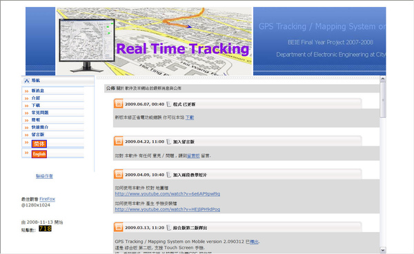Click the 2009.06.07, 00:40 post date
Screen dimensions: 414x254
[144, 104]
